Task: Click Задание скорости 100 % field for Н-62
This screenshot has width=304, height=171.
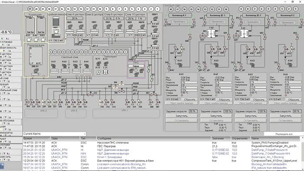Action: pos(228,112)
